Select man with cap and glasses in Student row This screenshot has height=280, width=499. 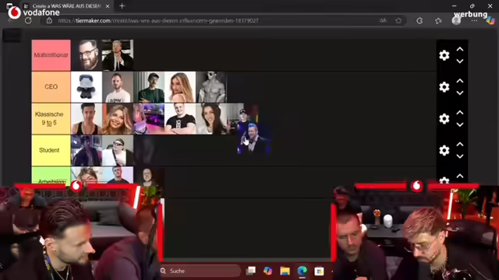tap(118, 150)
